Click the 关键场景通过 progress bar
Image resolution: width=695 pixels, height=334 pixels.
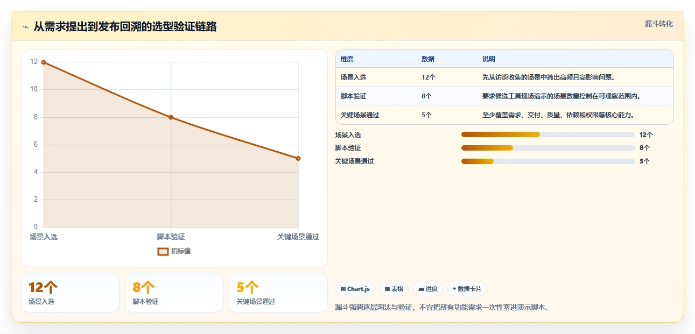tap(548, 161)
